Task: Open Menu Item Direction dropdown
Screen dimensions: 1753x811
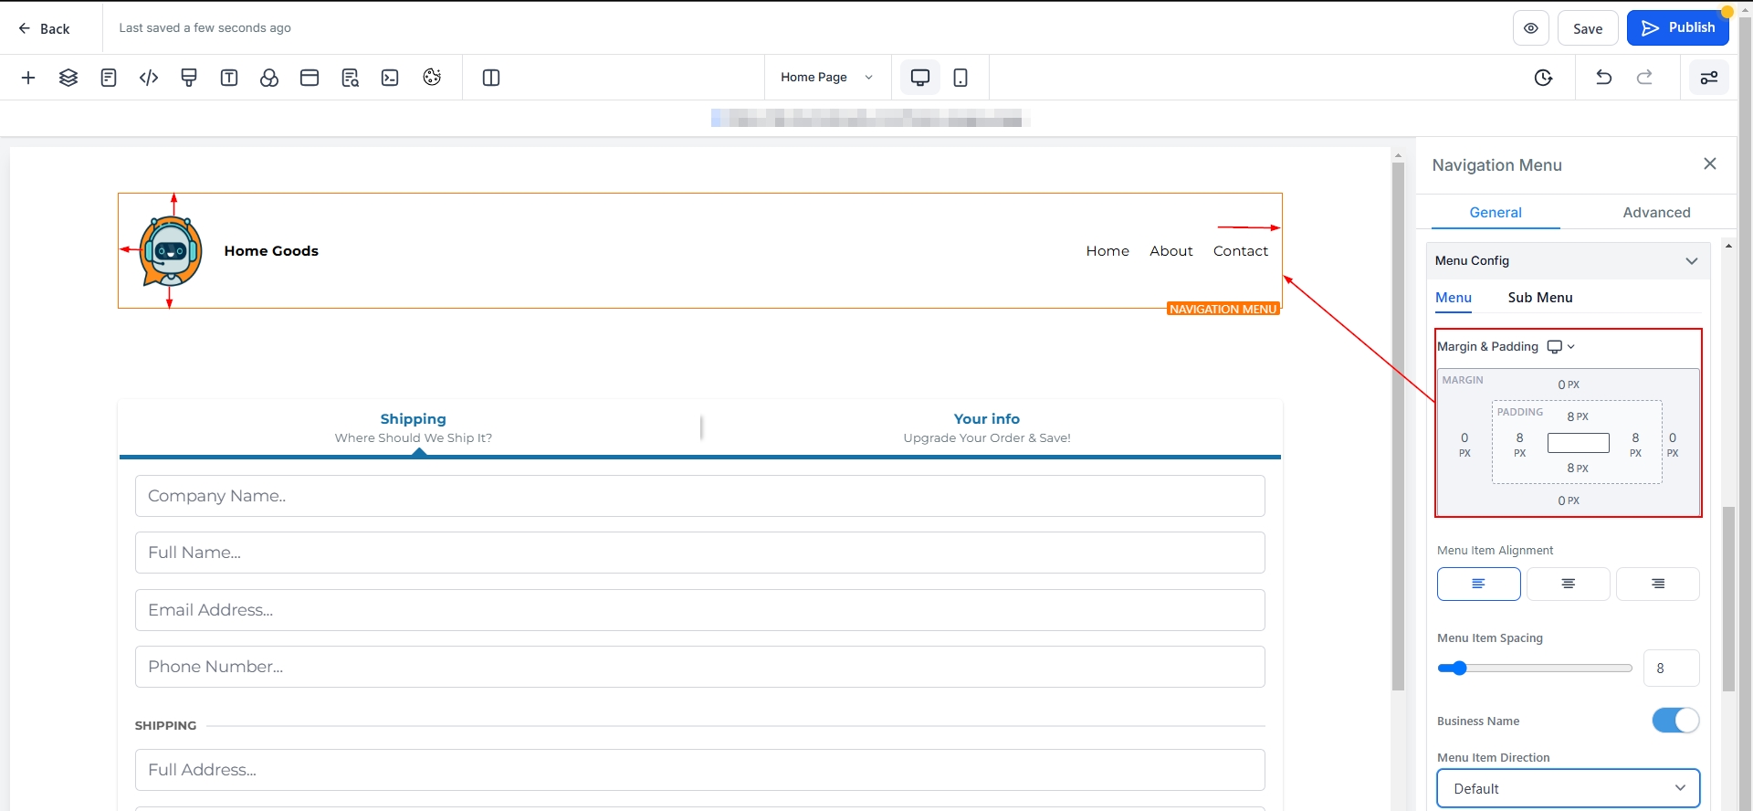Action: (1568, 788)
